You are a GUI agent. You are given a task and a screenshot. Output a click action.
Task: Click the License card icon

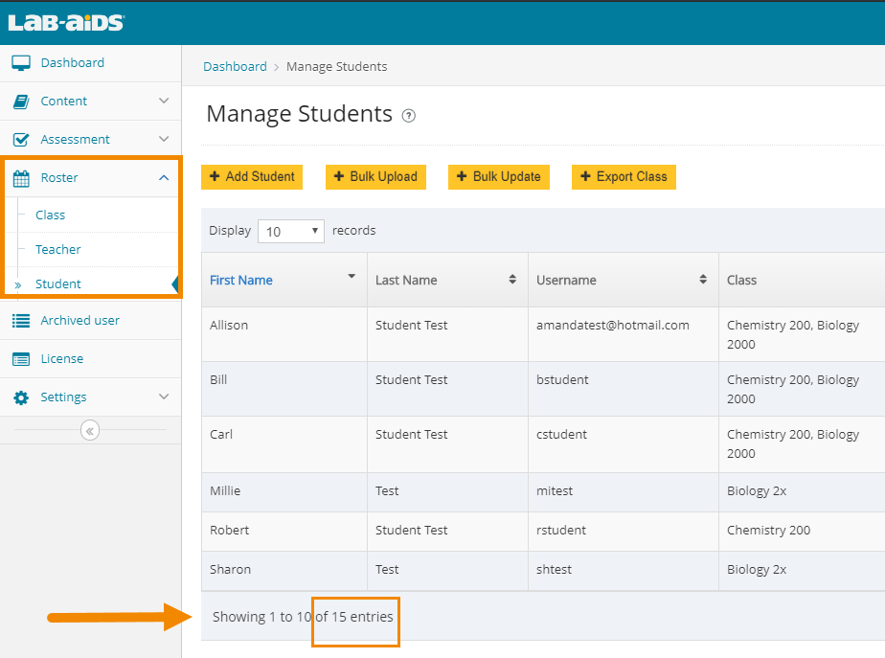point(21,359)
